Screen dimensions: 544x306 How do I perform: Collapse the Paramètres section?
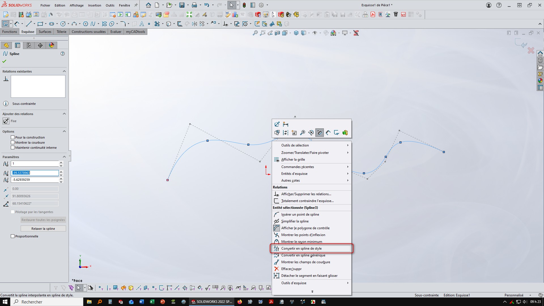click(x=64, y=157)
